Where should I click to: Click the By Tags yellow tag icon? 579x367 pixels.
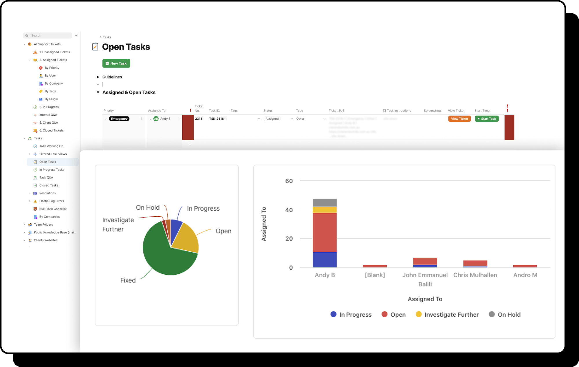click(x=41, y=91)
